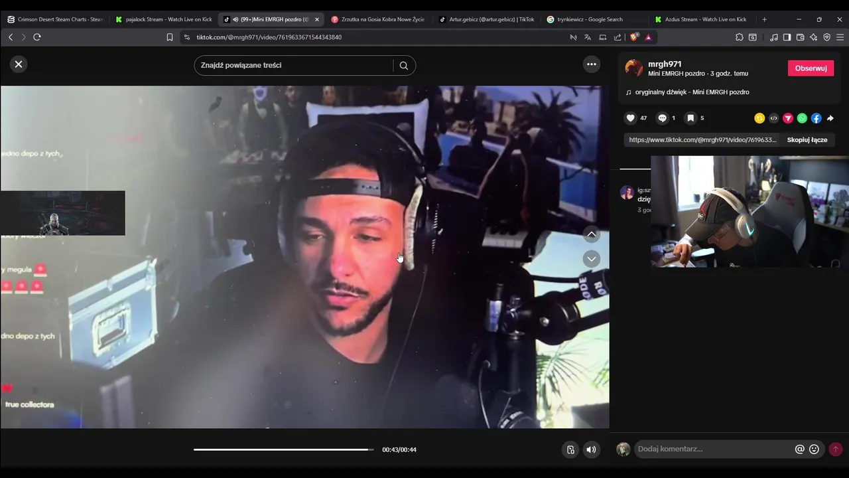View site information icon in the address bar
Screen dimensions: 849x478
click(186, 37)
